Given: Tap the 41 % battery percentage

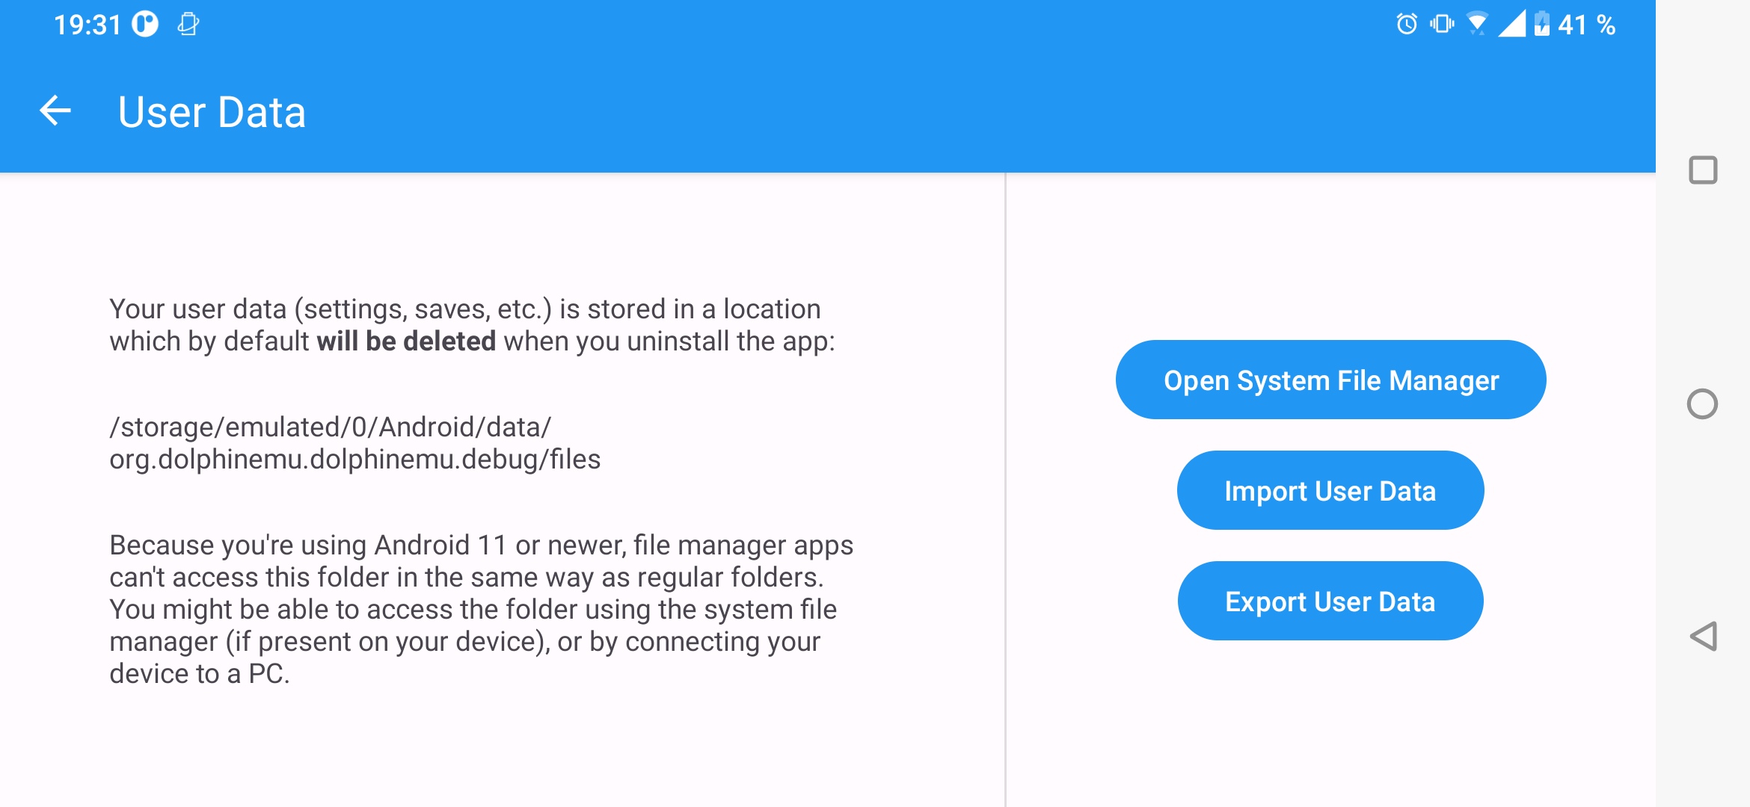Looking at the screenshot, I should tap(1587, 25).
